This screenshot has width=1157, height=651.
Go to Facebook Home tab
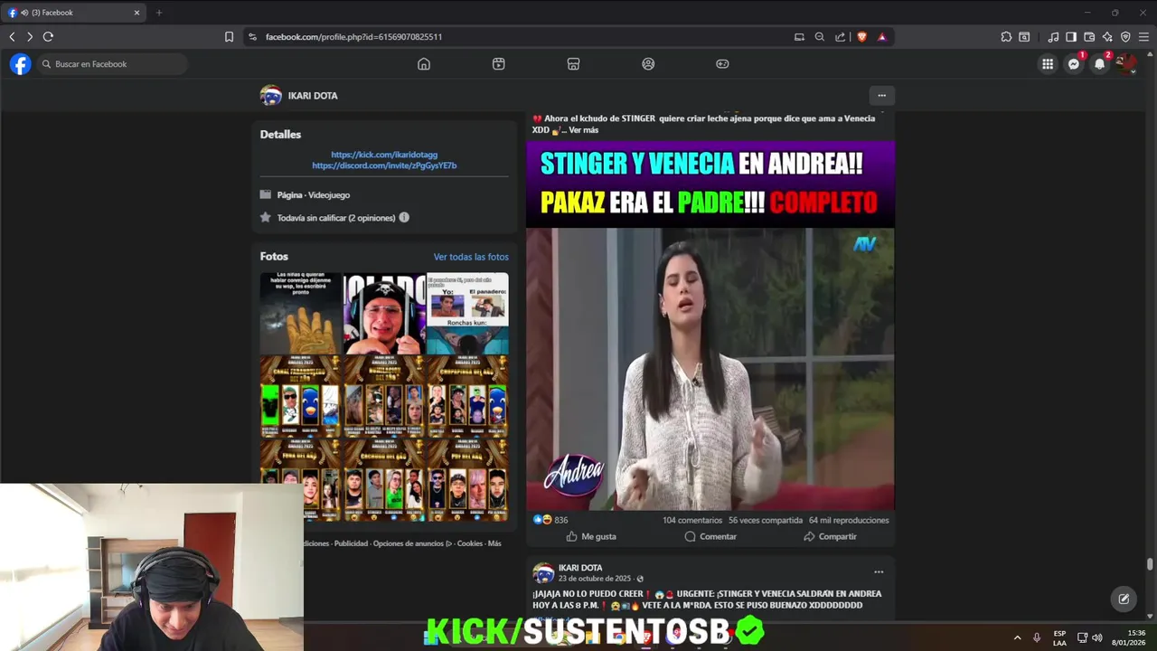pyautogui.click(x=424, y=64)
